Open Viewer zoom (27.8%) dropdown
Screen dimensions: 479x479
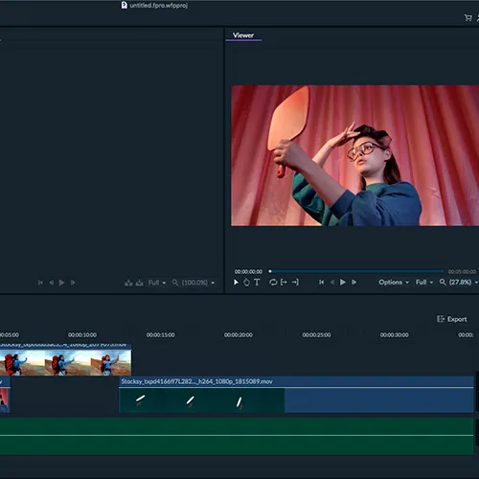point(464,283)
